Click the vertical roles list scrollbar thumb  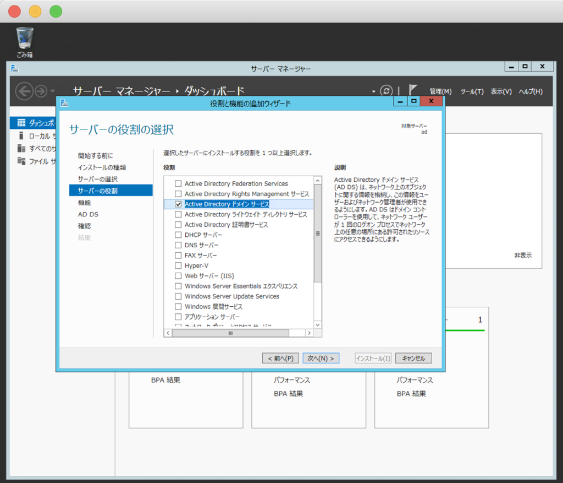click(x=317, y=234)
